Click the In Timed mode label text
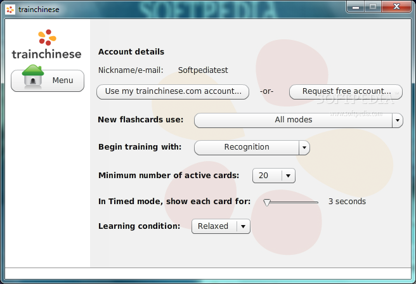Screen dimensions: 416x284 pos(174,202)
